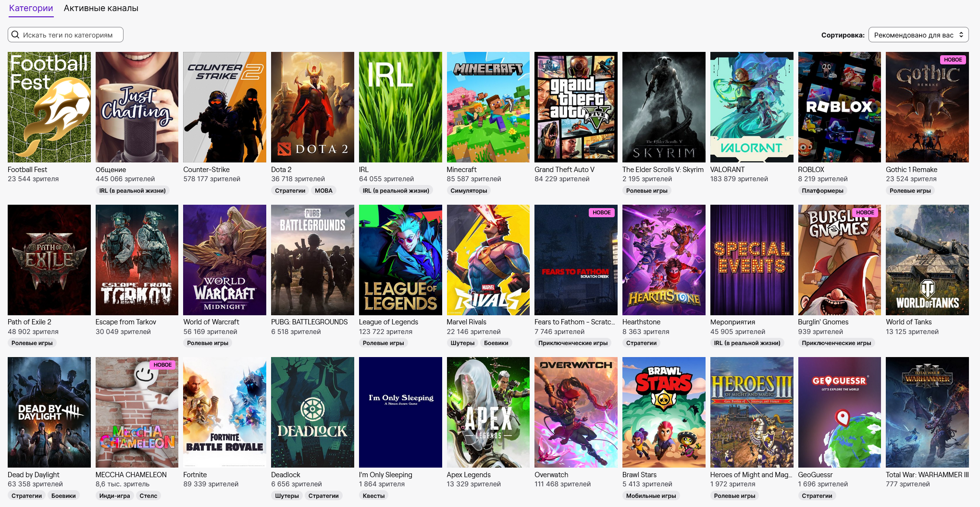Click the Стратегии tag under GeoGuessr

(817, 496)
